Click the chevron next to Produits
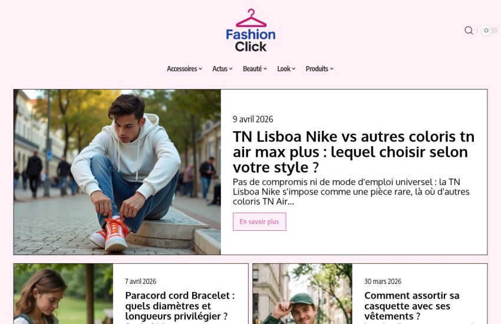501x324 pixels. click(332, 69)
